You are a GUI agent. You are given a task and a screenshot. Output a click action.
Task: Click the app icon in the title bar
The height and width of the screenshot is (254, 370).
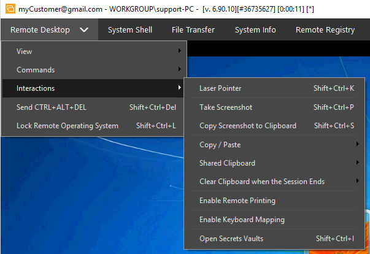[10, 9]
